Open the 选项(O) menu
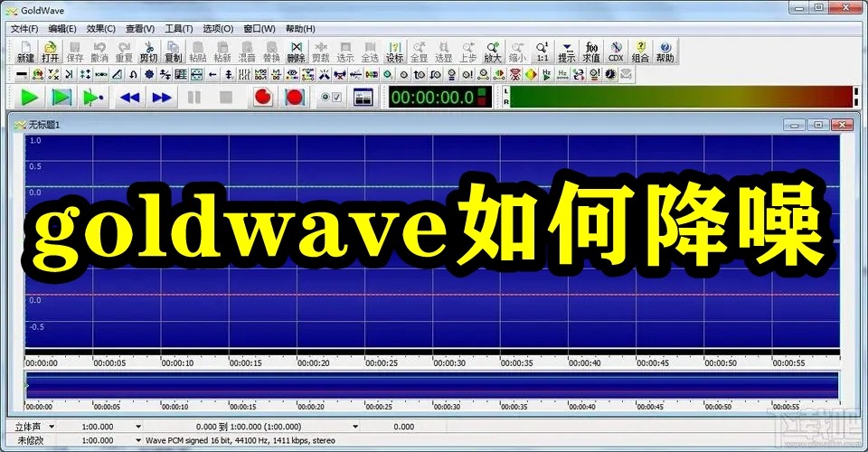This screenshot has height=452, width=868. [218, 29]
